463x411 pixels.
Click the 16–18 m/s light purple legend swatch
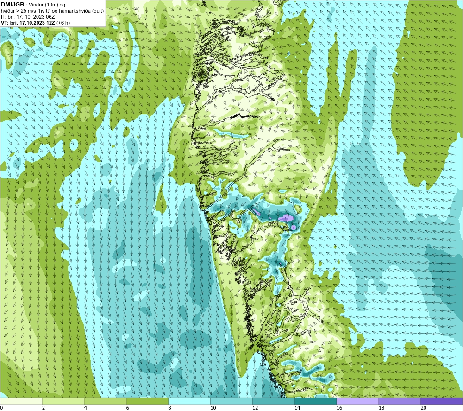(x=357, y=401)
